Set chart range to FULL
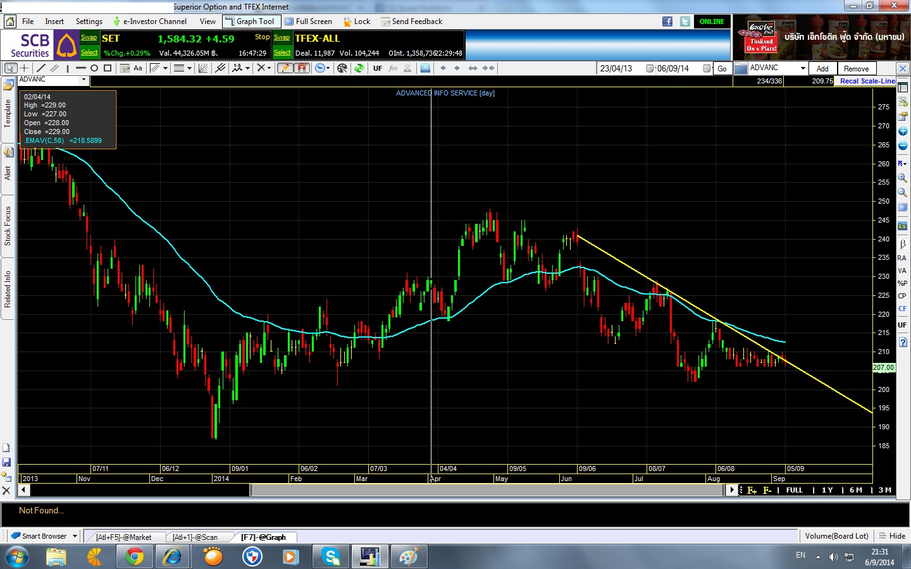Image resolution: width=911 pixels, height=569 pixels. (795, 490)
